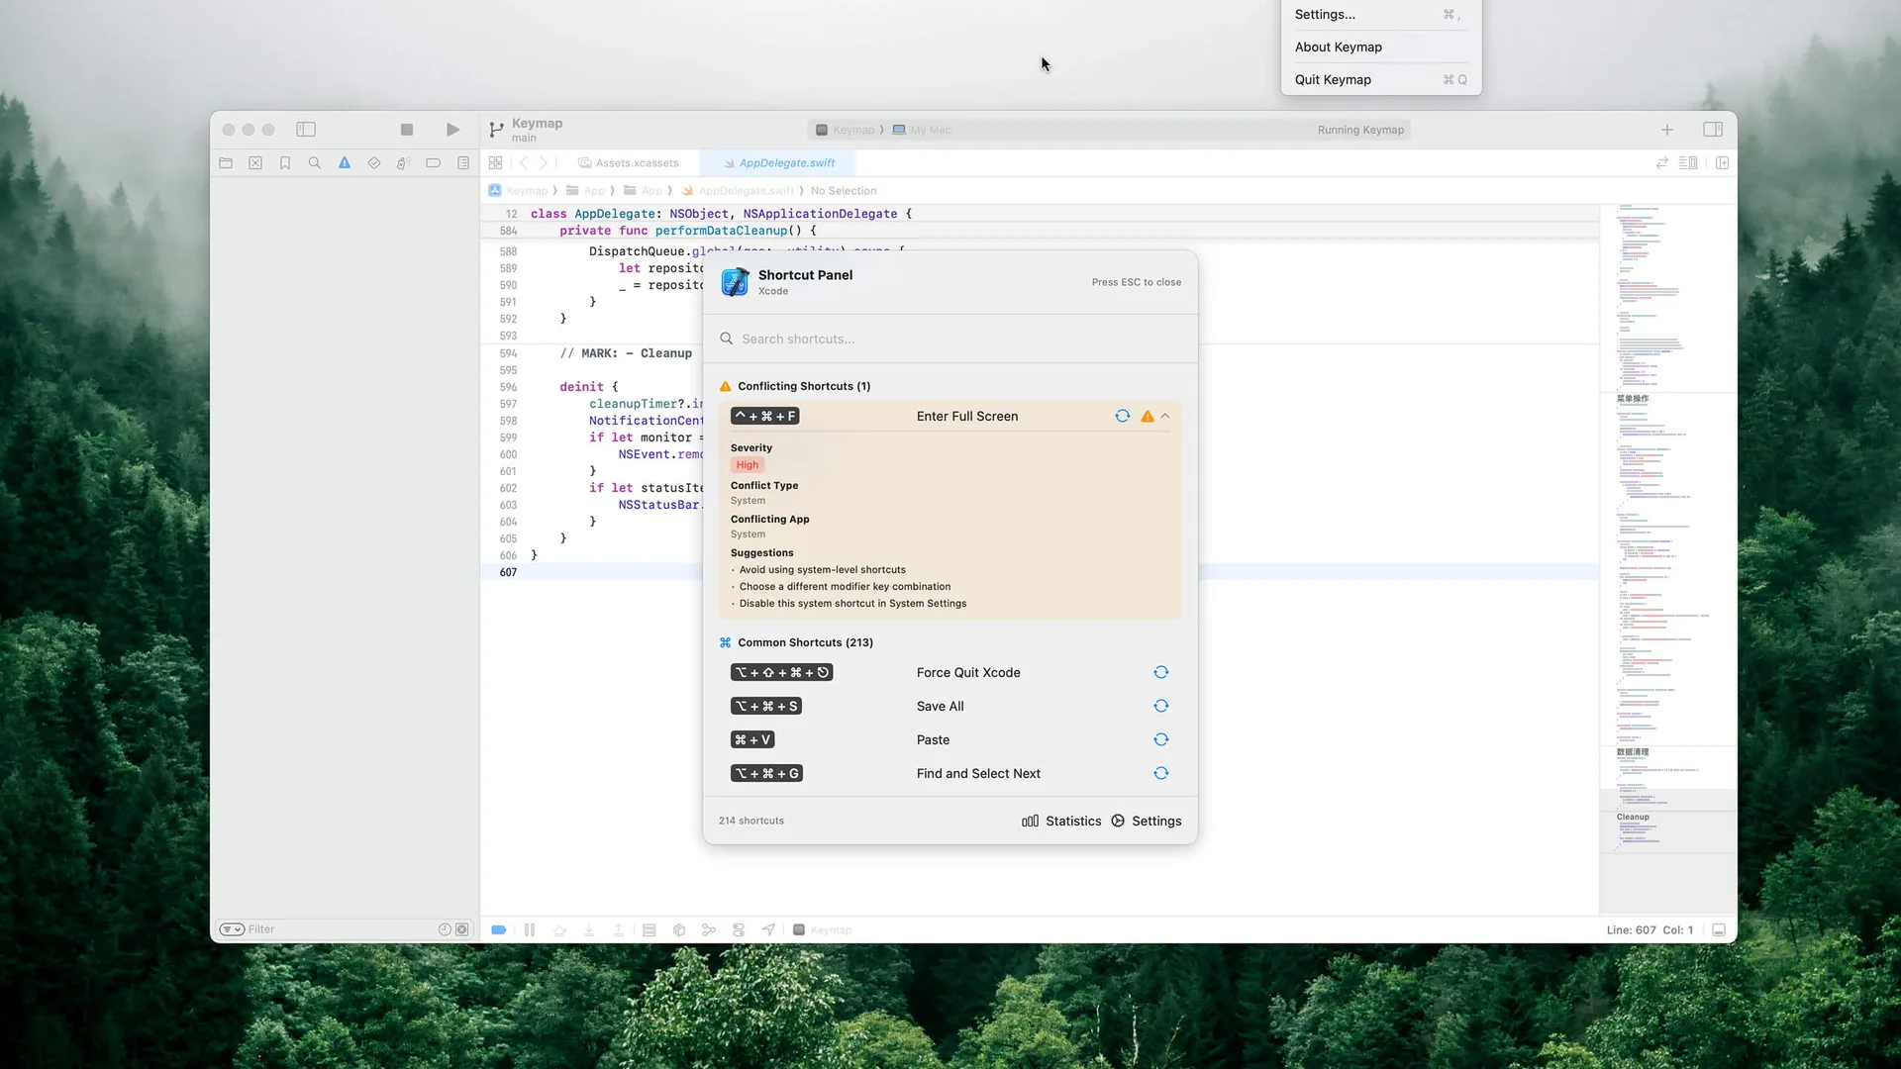This screenshot has width=1901, height=1069.
Task: Click the plus button in Xcode toolbar
Action: click(x=1667, y=130)
